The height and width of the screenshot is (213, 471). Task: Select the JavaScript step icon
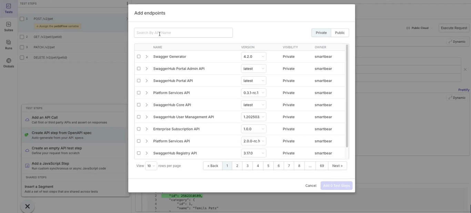[27, 166]
